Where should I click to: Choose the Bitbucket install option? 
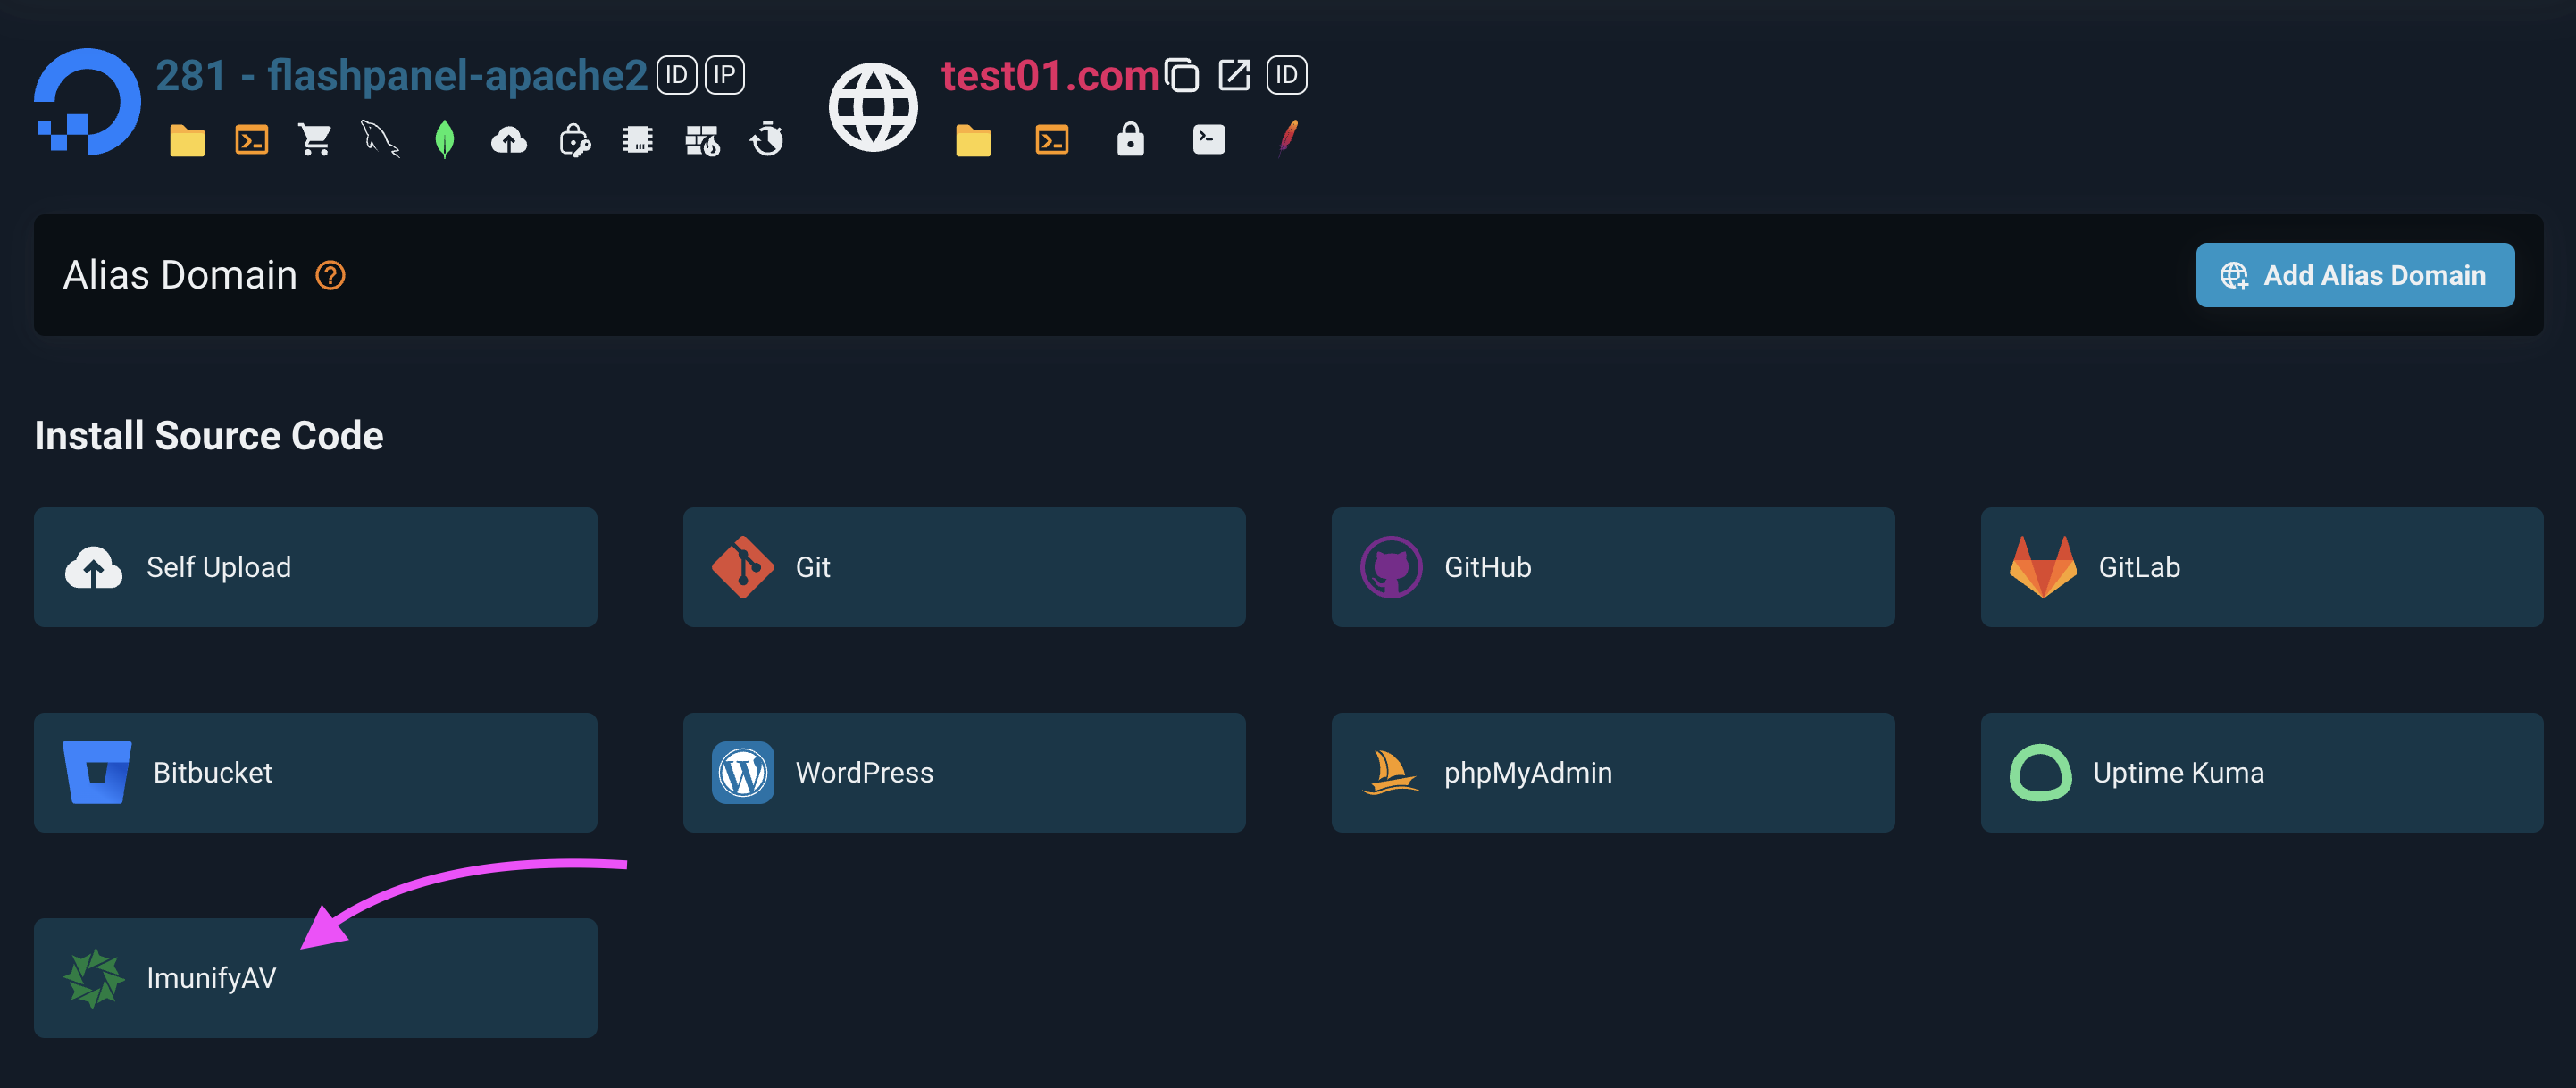pos(315,772)
